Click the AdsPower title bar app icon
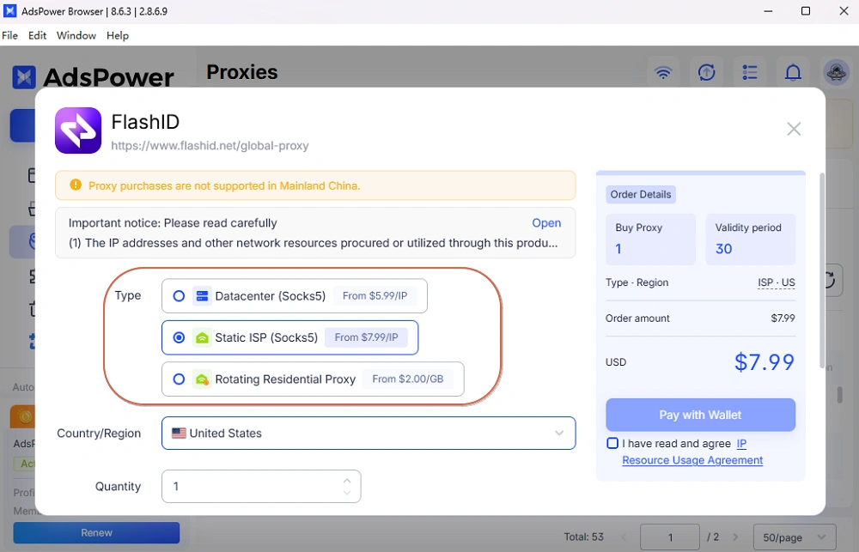 (x=9, y=11)
